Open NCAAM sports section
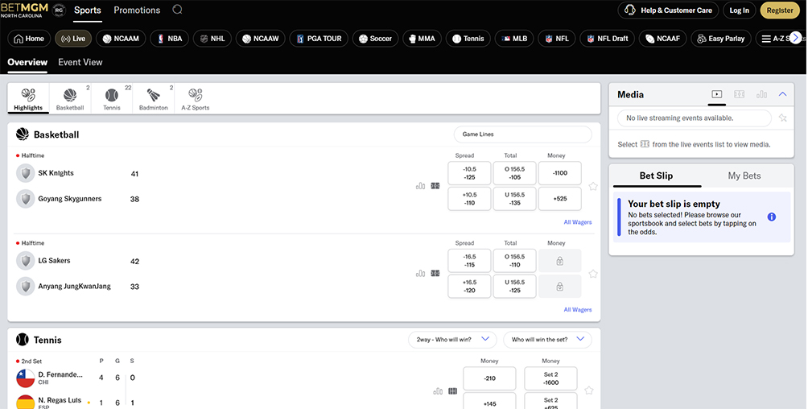 121,39
